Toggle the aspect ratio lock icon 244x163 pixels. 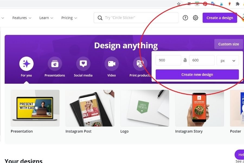(185, 60)
